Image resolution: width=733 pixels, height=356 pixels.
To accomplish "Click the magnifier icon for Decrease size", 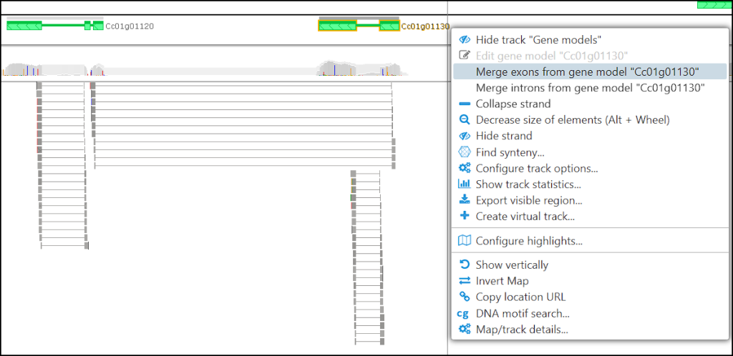I will pos(464,120).
